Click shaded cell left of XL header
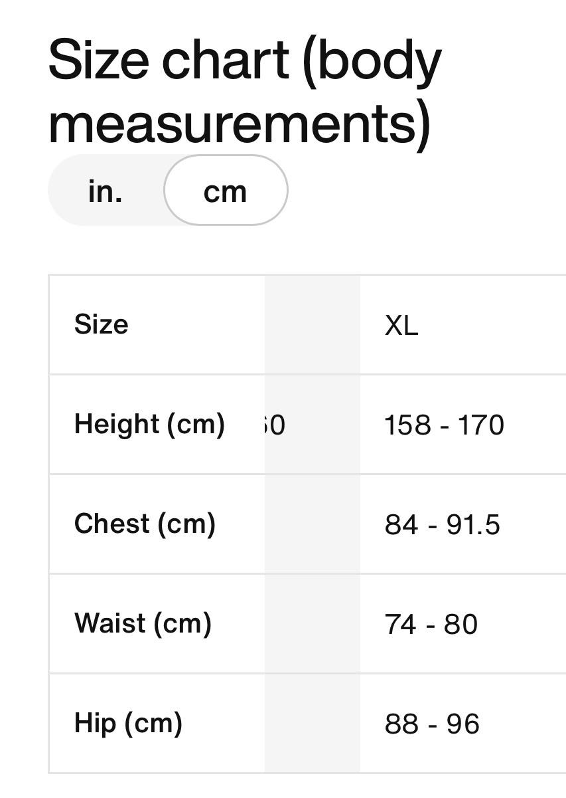566x798 pixels. (312, 325)
